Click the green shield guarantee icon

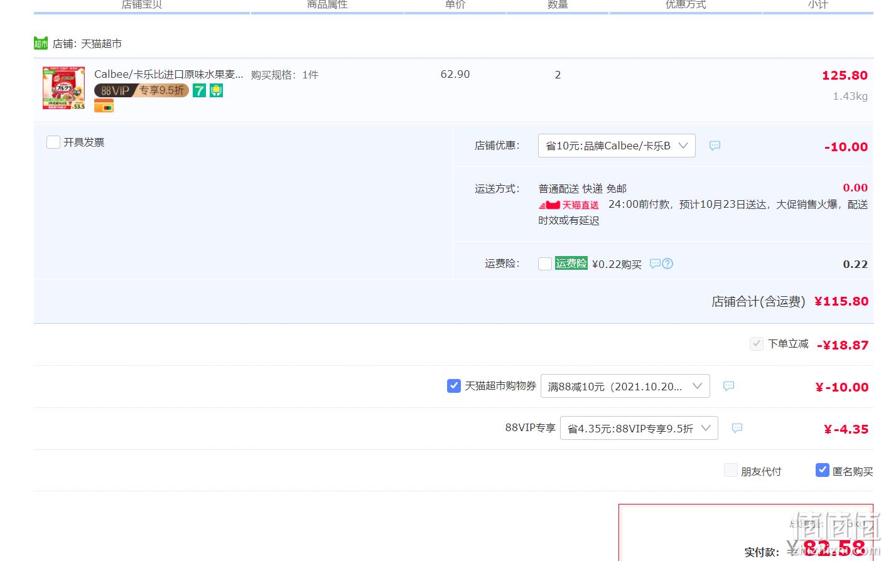point(216,90)
